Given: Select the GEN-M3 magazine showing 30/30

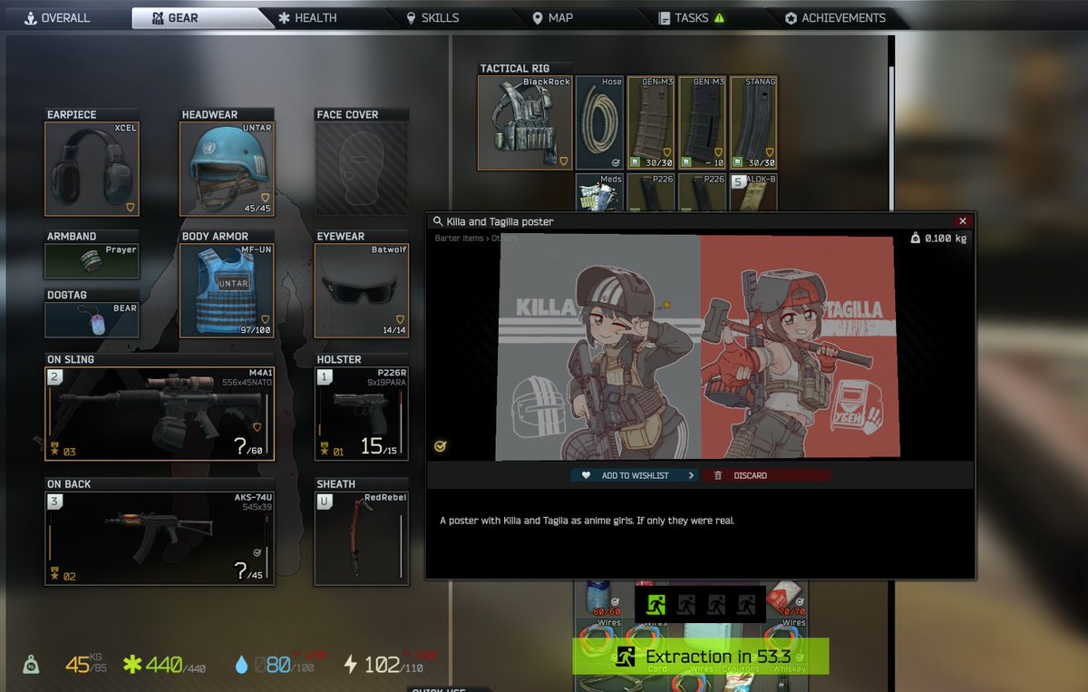Looking at the screenshot, I should point(651,122).
